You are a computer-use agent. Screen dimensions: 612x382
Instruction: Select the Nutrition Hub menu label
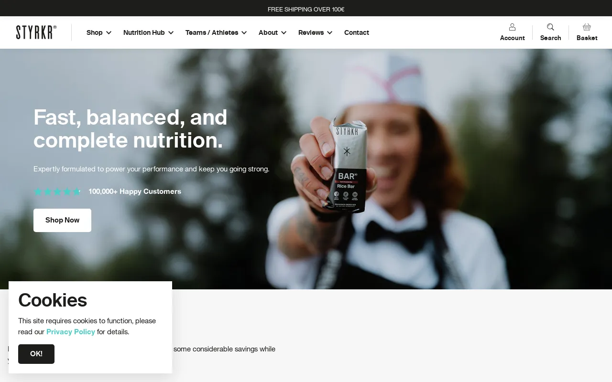point(144,32)
